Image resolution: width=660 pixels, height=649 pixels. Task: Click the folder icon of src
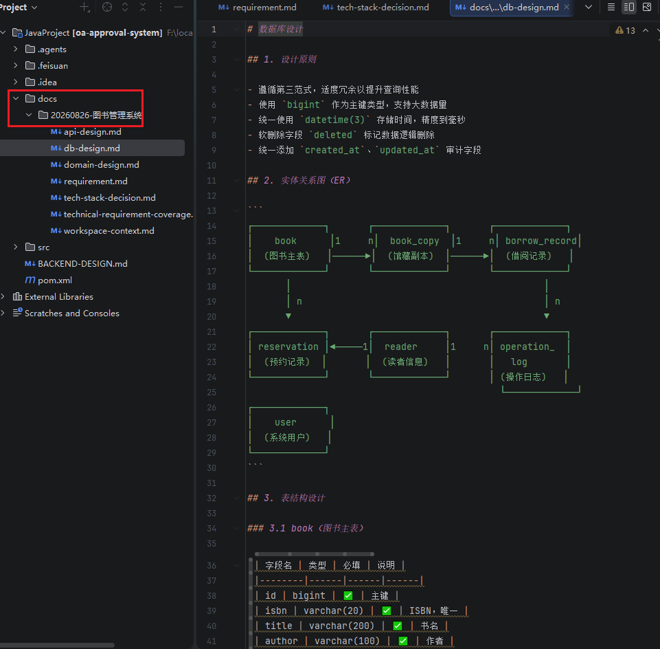30,247
